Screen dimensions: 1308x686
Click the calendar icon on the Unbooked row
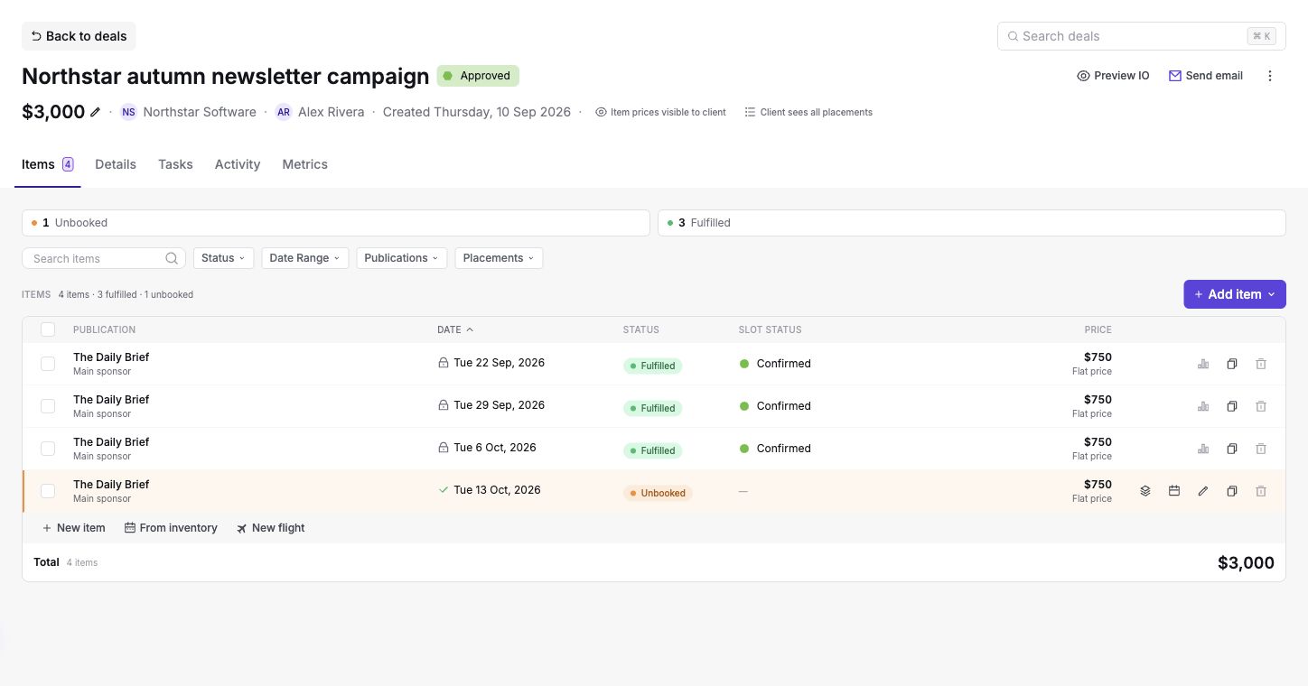coord(1174,491)
